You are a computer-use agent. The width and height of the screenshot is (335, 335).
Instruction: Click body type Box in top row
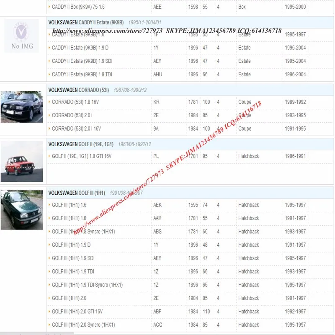242,7
